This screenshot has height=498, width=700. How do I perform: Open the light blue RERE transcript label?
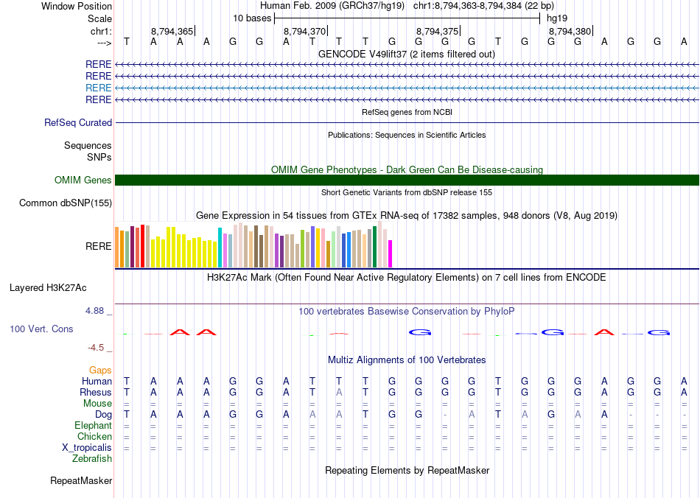pyautogui.click(x=99, y=88)
